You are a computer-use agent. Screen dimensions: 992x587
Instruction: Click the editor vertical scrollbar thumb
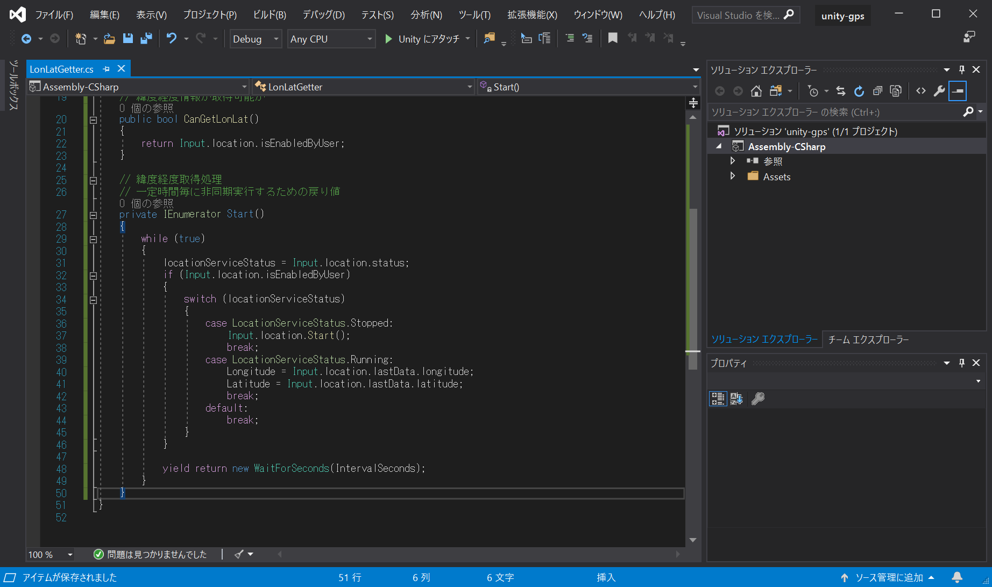pyautogui.click(x=693, y=288)
